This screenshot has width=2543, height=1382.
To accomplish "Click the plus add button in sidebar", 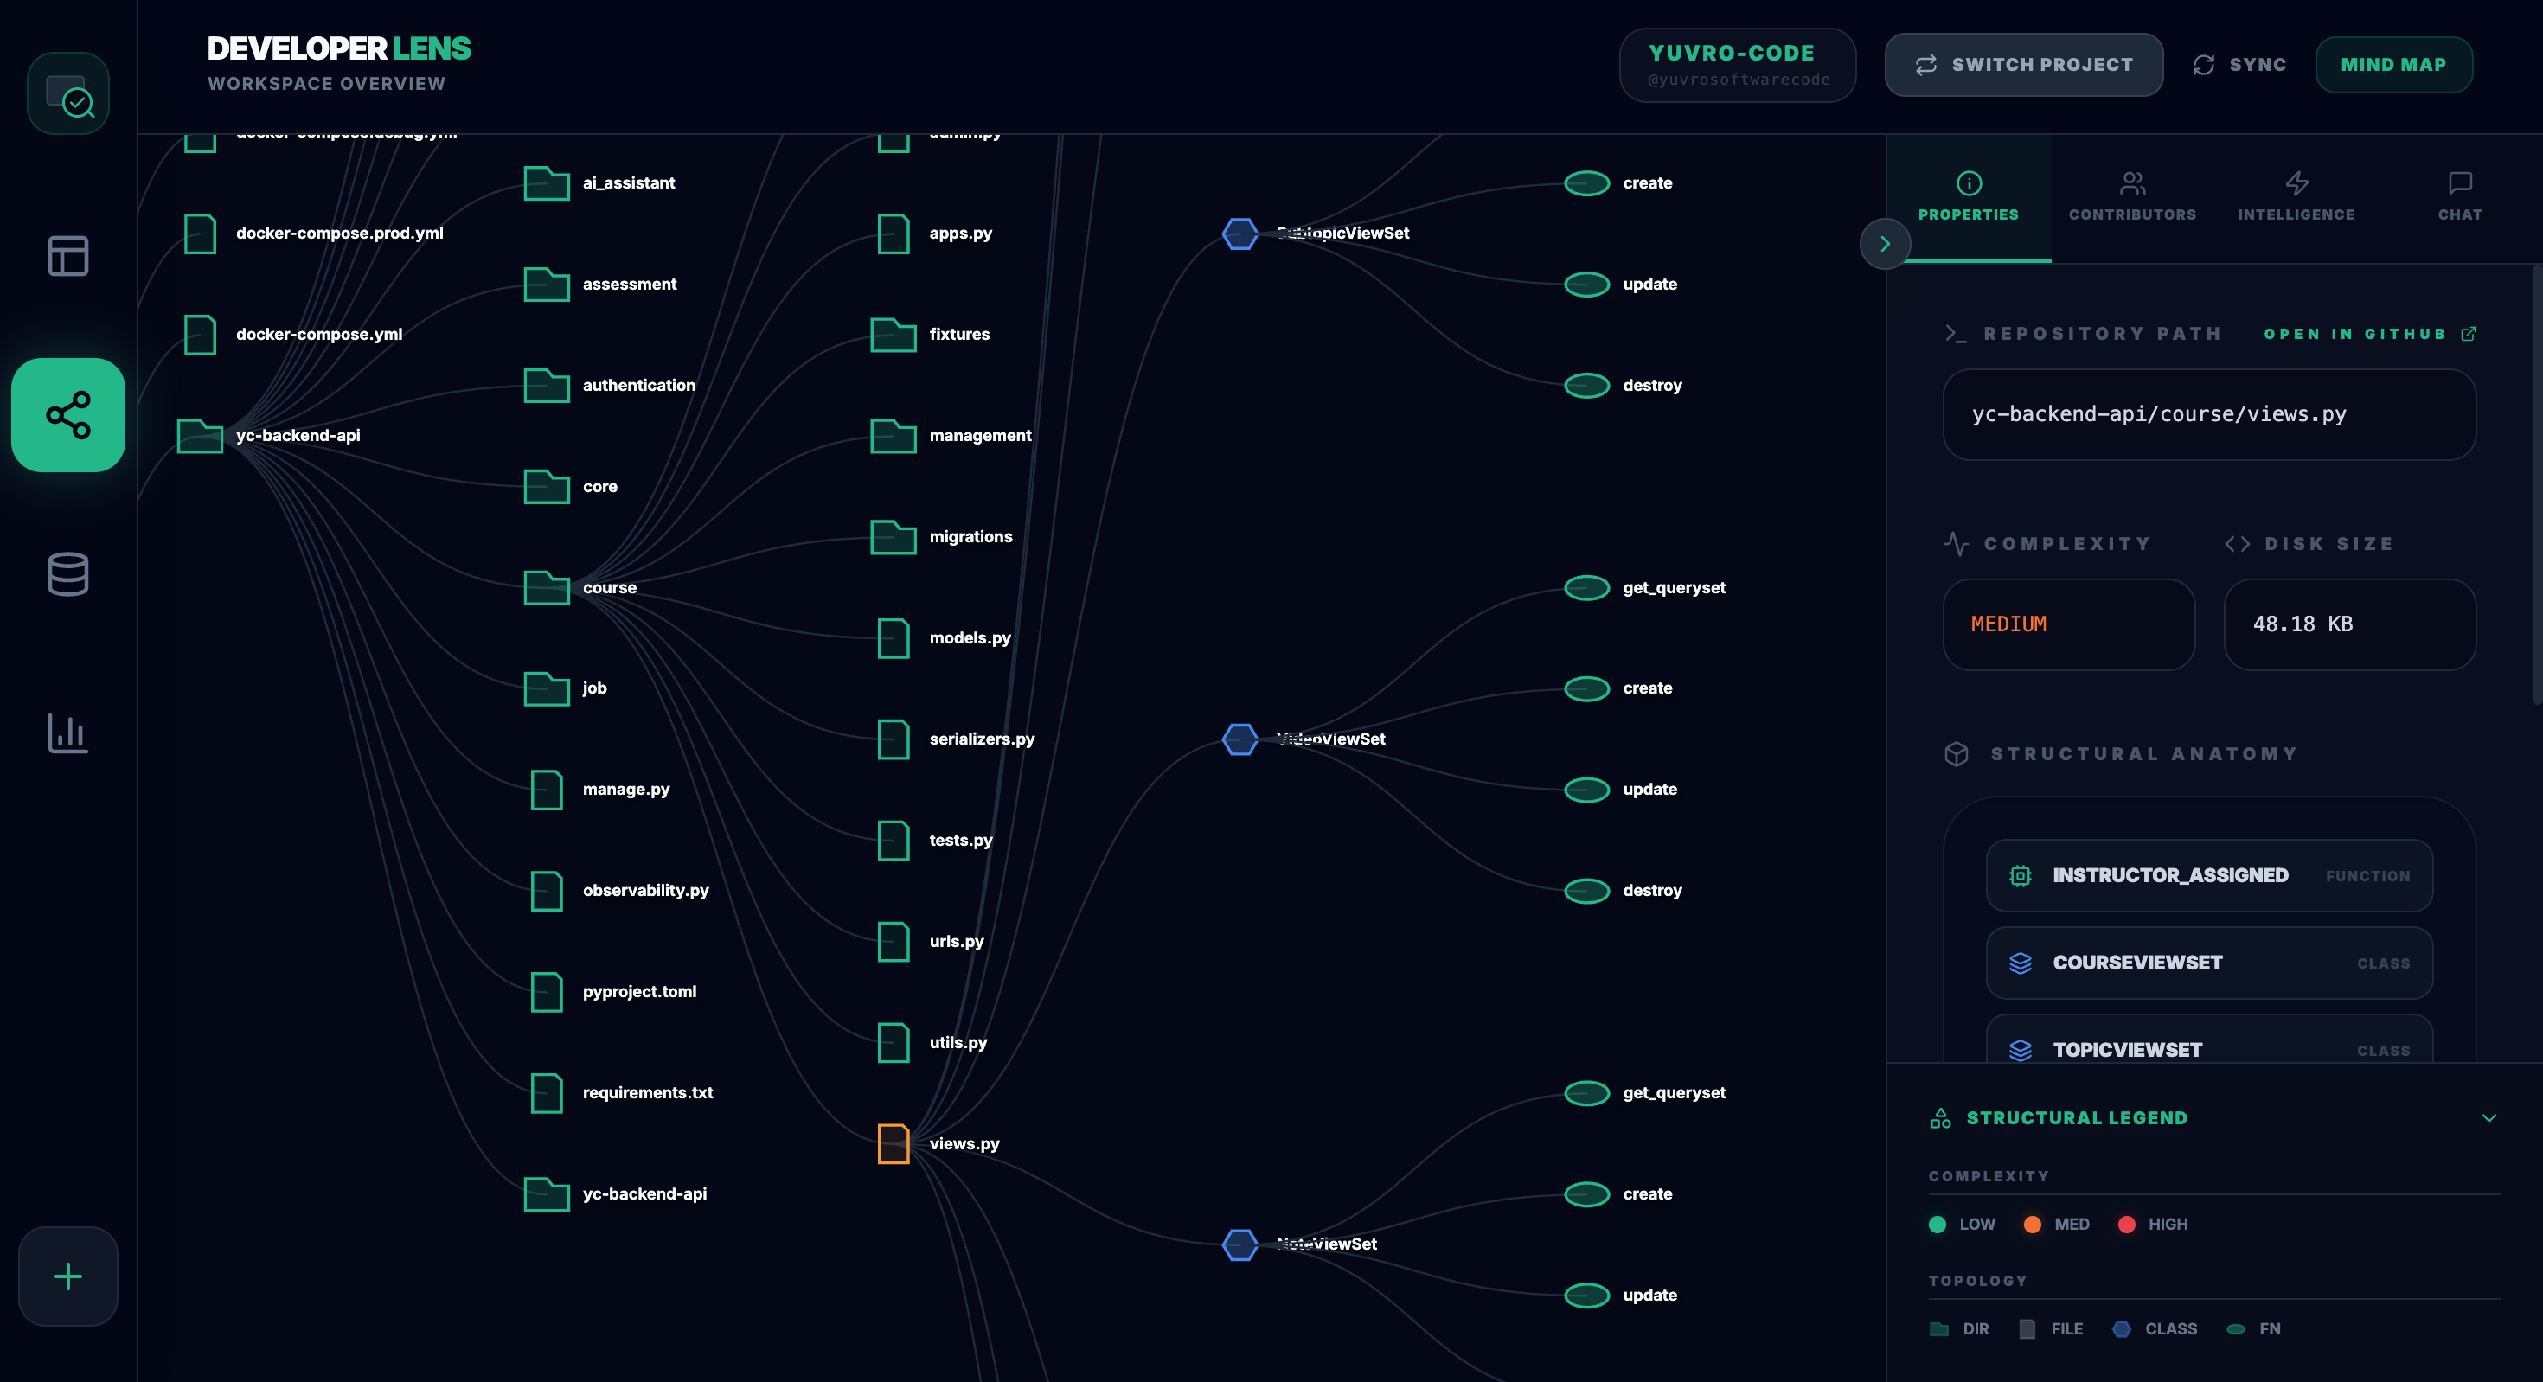I will 68,1276.
